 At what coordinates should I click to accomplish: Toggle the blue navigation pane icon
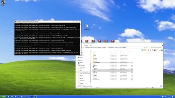click(142, 50)
